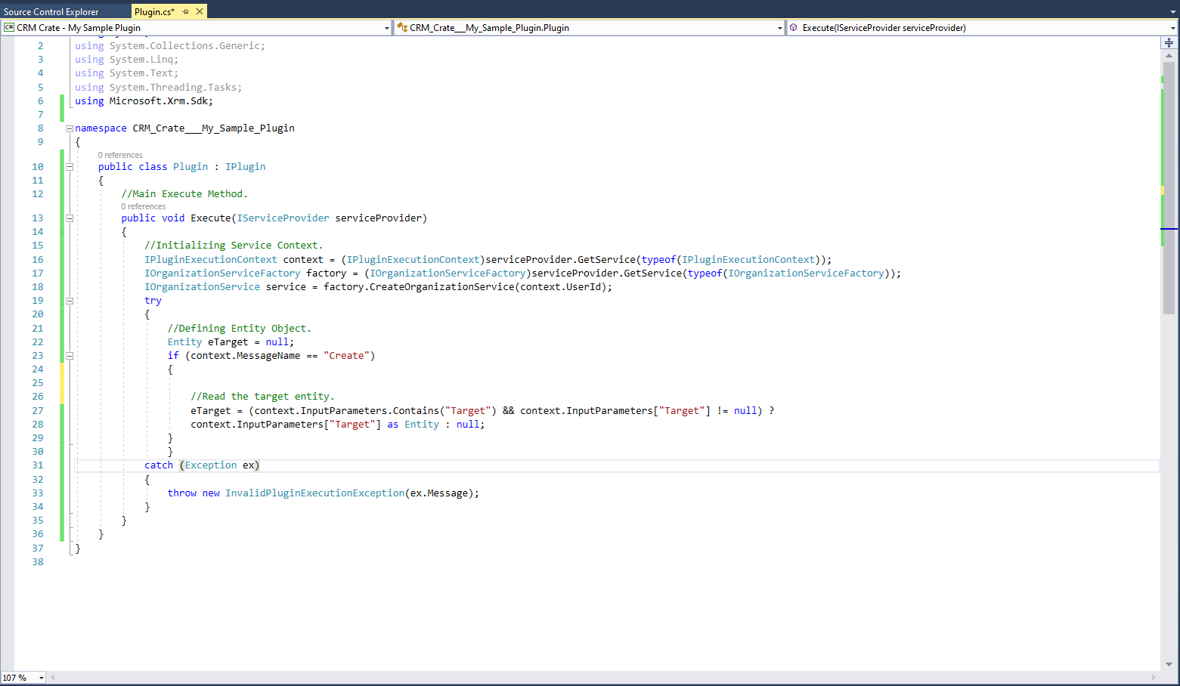
Task: Click the 0 references link above class Plugin
Action: pos(119,154)
